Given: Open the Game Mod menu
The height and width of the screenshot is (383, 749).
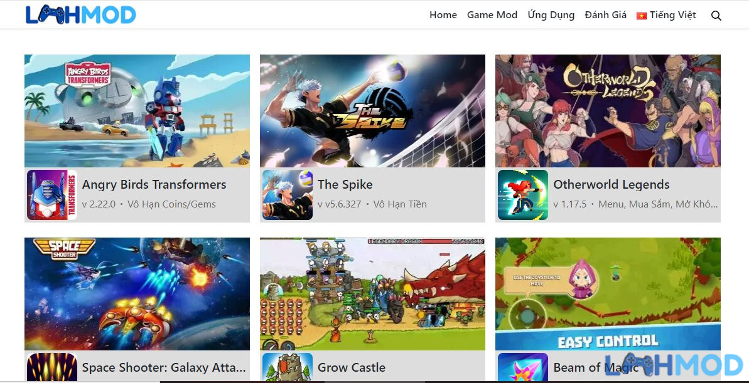Looking at the screenshot, I should 492,15.
